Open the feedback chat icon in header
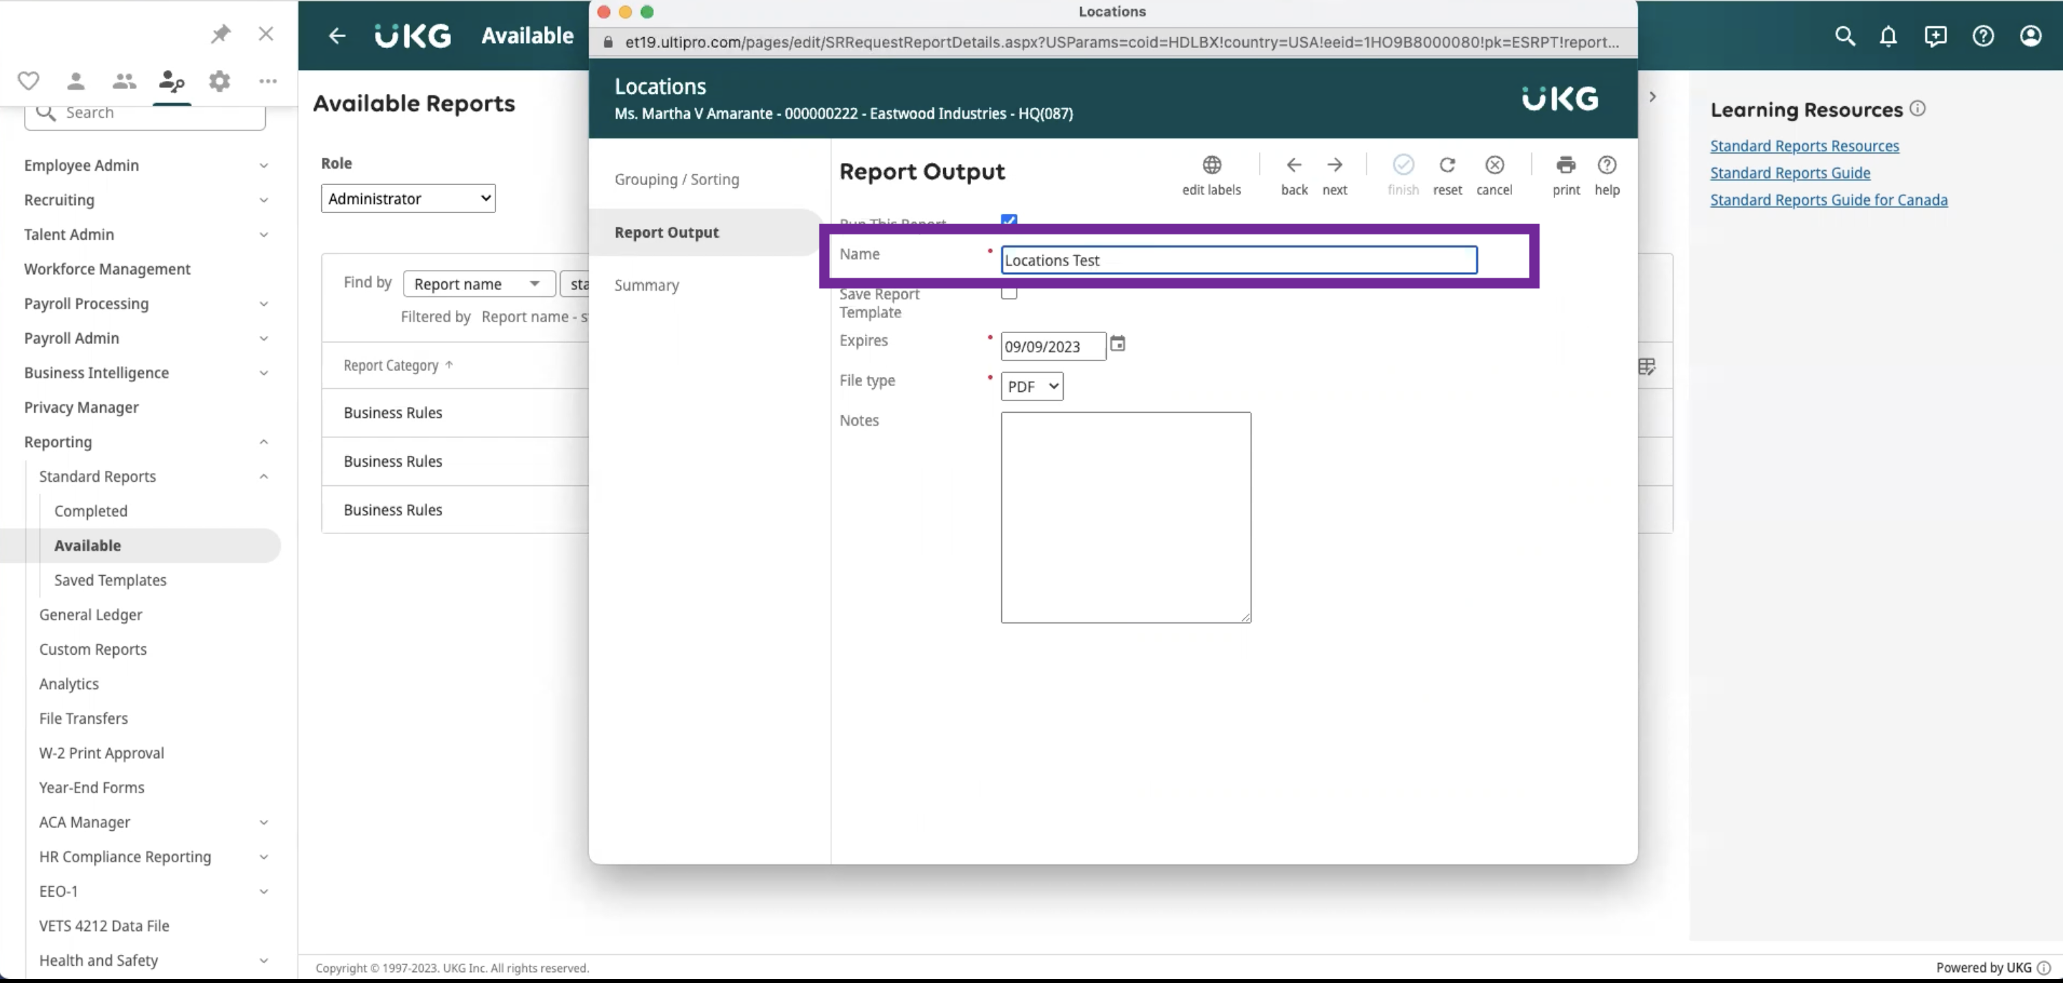 pos(1935,35)
